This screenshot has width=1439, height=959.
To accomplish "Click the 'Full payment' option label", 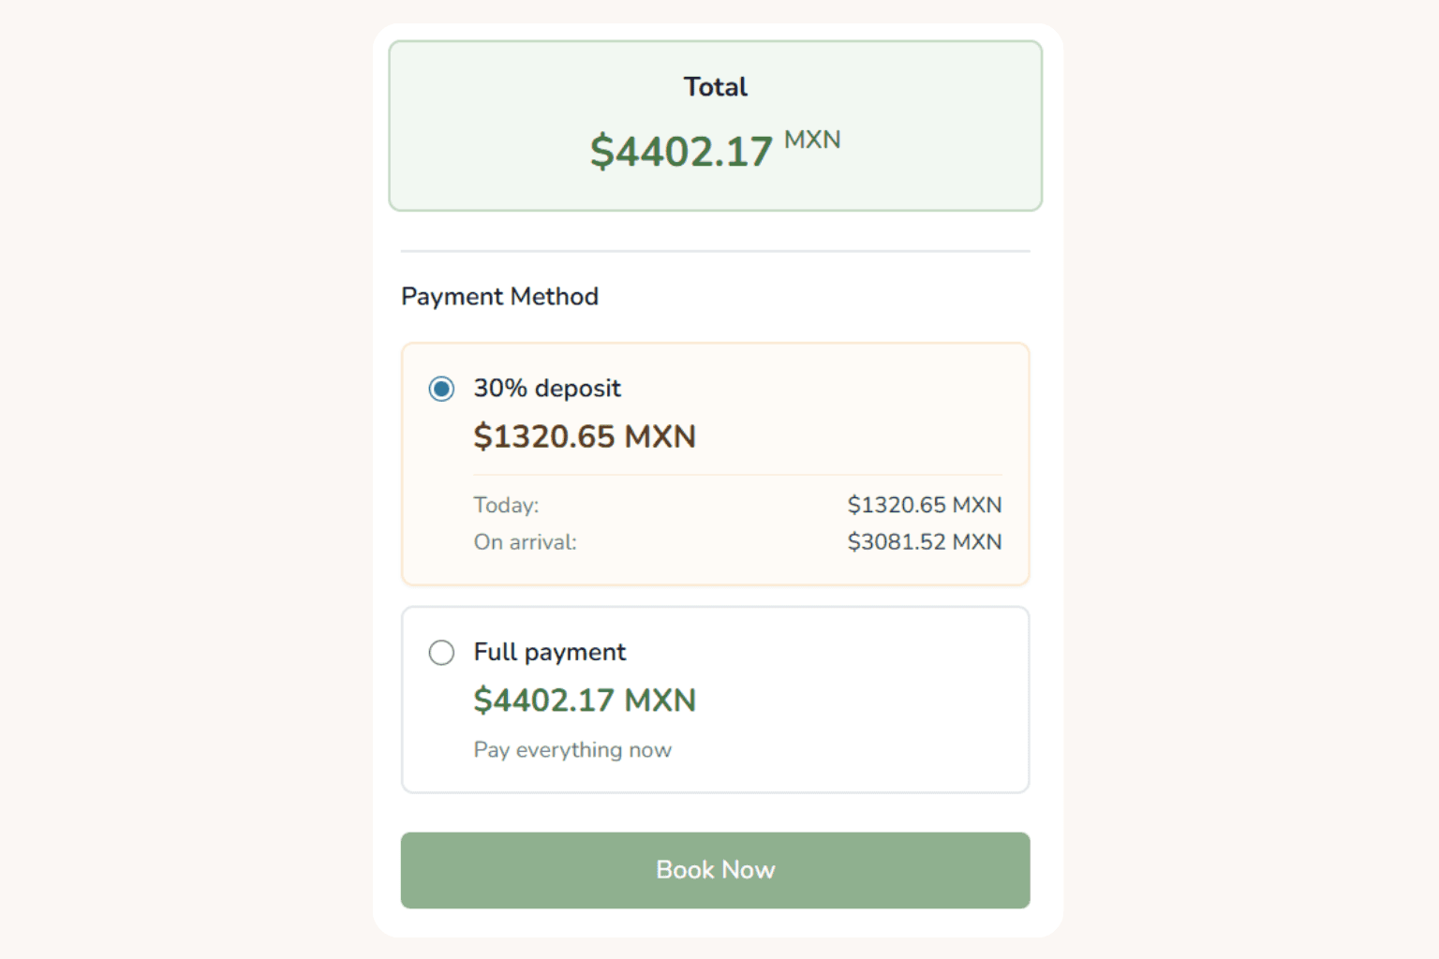I will 549,653.
